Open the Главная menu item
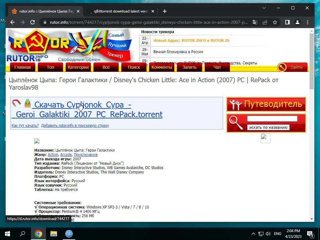The height and width of the screenshot is (240, 320). (22, 67)
